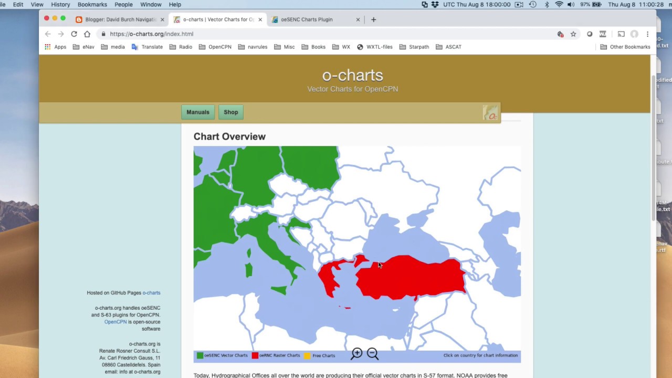This screenshot has height=378, width=672.
Task: Expand the WX bookmarks folder
Action: pos(341,47)
